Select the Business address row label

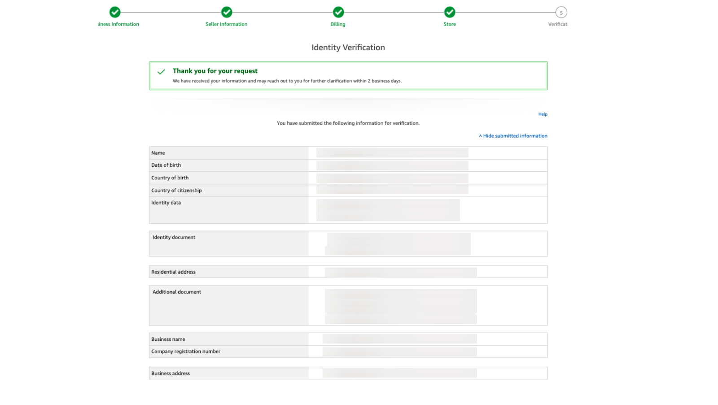click(171, 374)
